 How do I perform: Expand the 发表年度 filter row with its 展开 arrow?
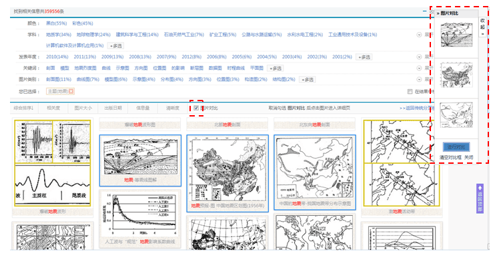coord(419,57)
